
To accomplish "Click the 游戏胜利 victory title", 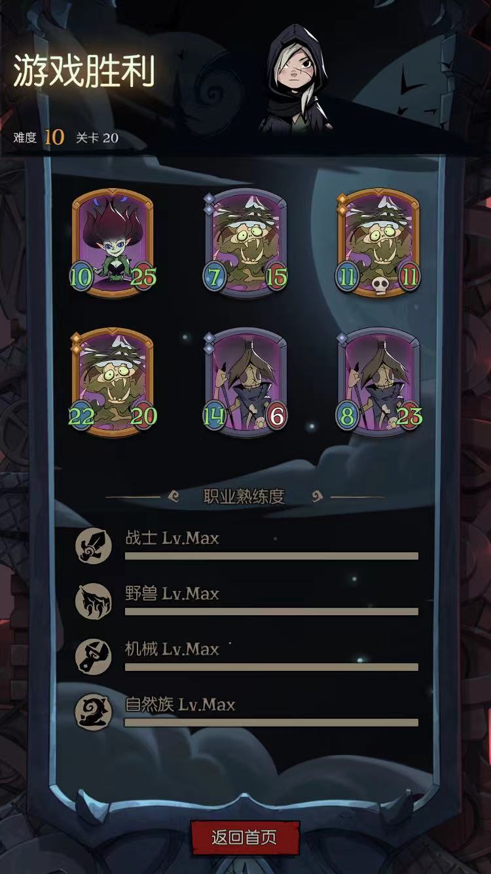I will tap(84, 71).
